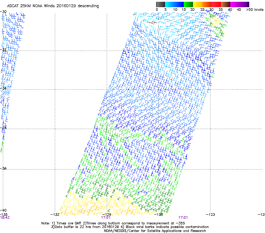Click the brown 35-40 knots color swatch
The image size is (265, 233).
tap(226, 4)
